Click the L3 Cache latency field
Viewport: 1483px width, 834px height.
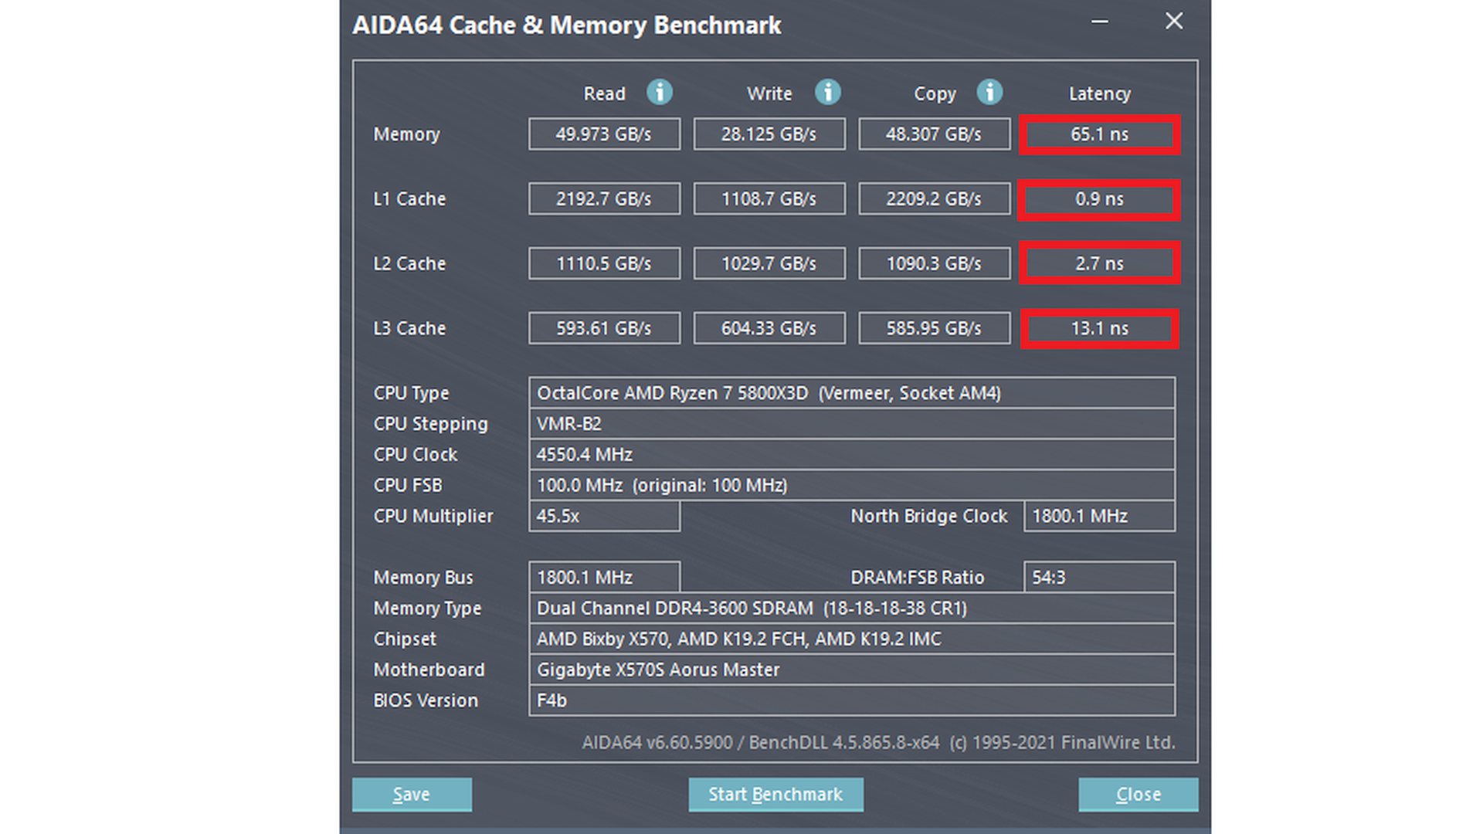(x=1099, y=327)
